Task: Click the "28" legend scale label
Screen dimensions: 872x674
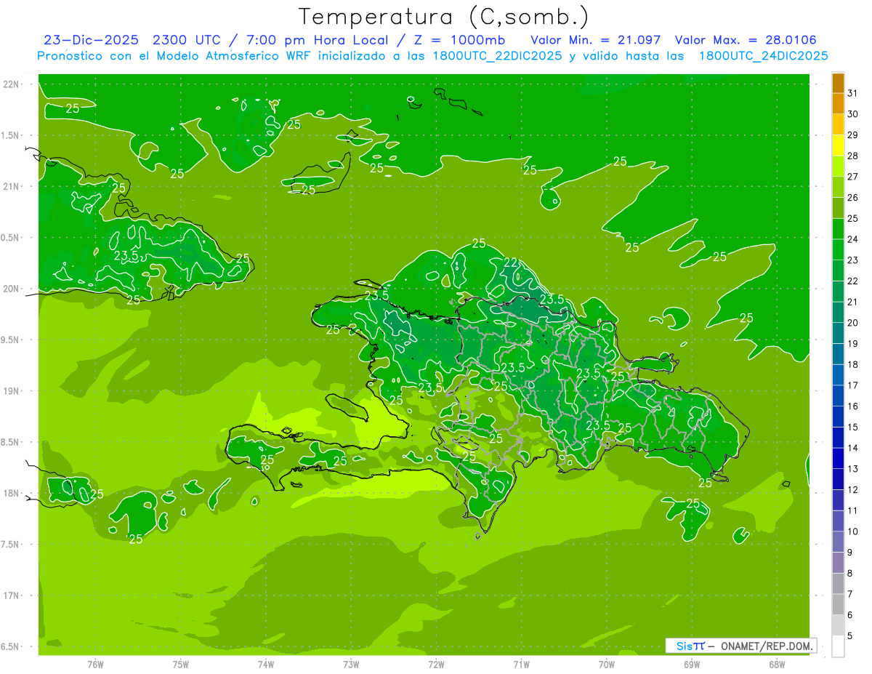Action: (853, 156)
